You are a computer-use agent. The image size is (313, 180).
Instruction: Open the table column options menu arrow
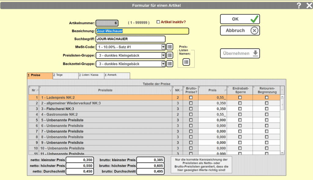click(x=282, y=90)
